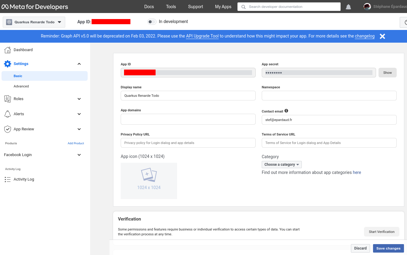Open the Choose a category dropdown
The image size is (407, 255).
click(281, 165)
